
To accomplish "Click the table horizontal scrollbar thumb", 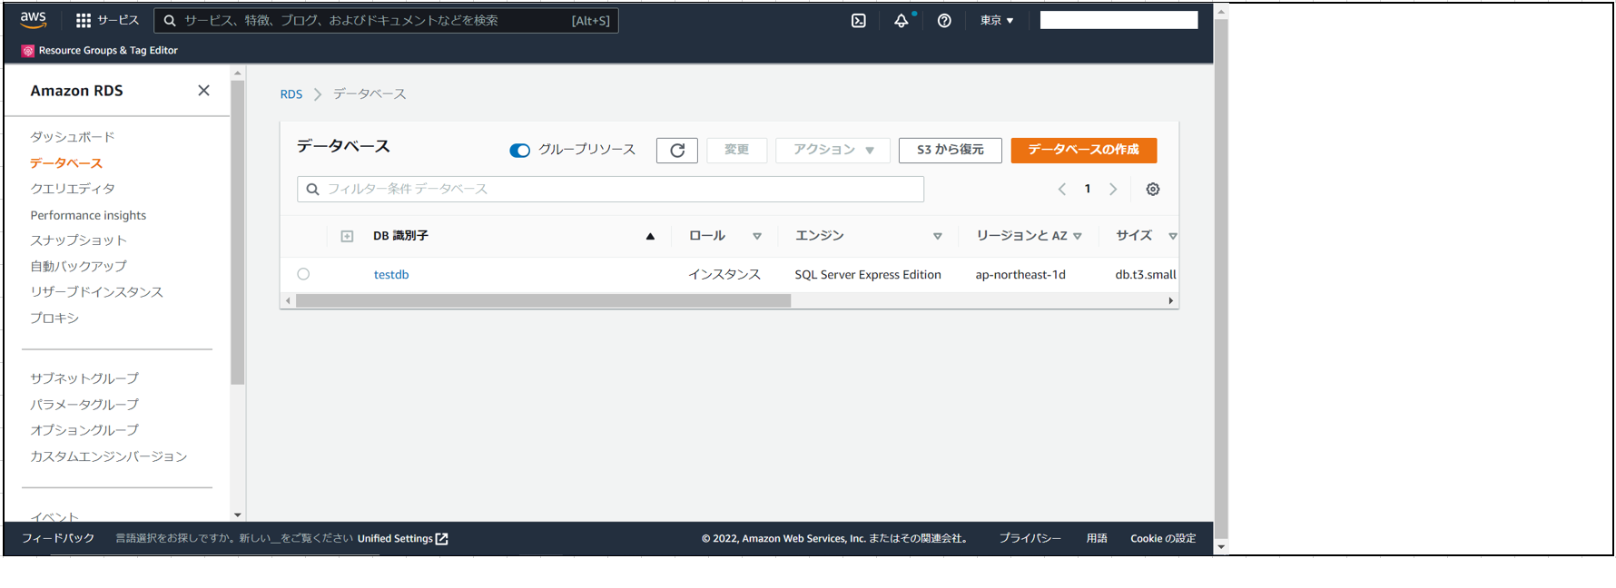I will [x=543, y=301].
